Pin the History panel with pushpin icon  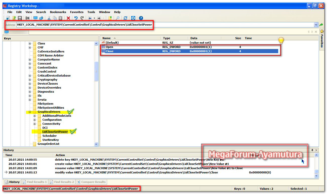coord(312,150)
